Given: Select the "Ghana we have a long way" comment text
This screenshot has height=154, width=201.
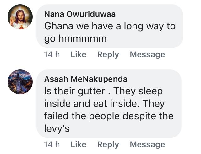Looking at the screenshot, I should click(110, 26).
